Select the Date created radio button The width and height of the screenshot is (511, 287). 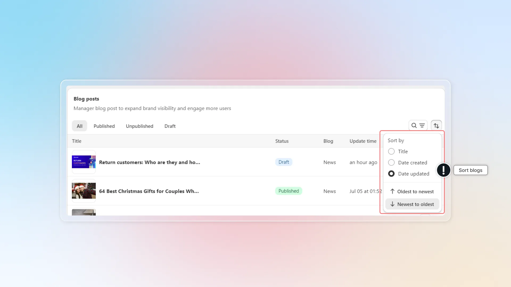pyautogui.click(x=391, y=163)
